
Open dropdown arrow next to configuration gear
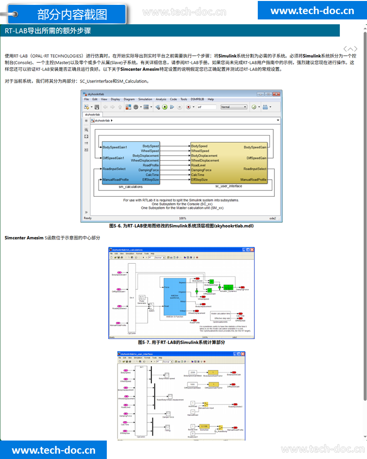141,107
